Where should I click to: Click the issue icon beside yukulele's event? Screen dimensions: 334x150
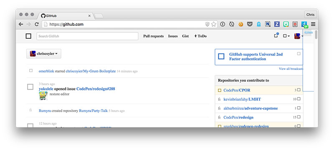point(30,87)
